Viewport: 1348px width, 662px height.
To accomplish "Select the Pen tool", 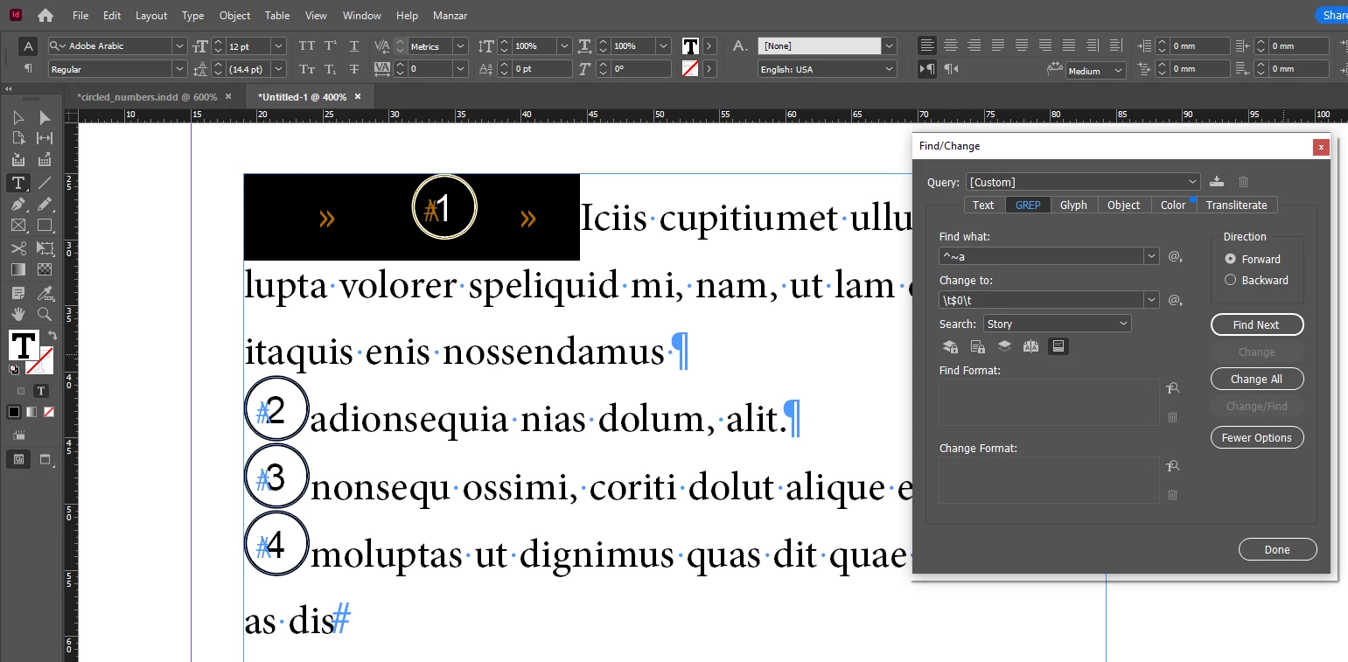I will pos(17,204).
